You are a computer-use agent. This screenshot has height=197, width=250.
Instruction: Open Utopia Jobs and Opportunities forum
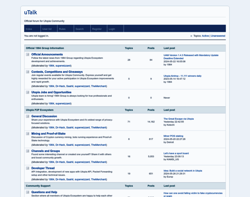[x=51, y=92]
